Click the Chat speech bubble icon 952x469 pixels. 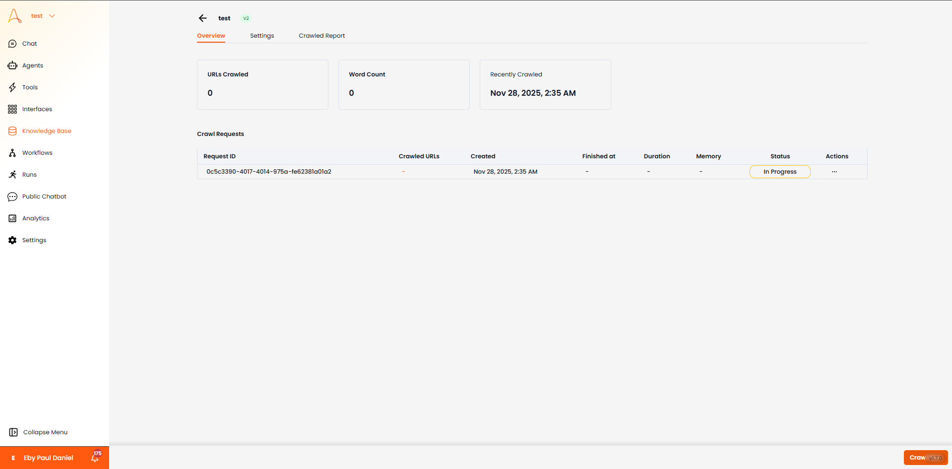(x=12, y=44)
